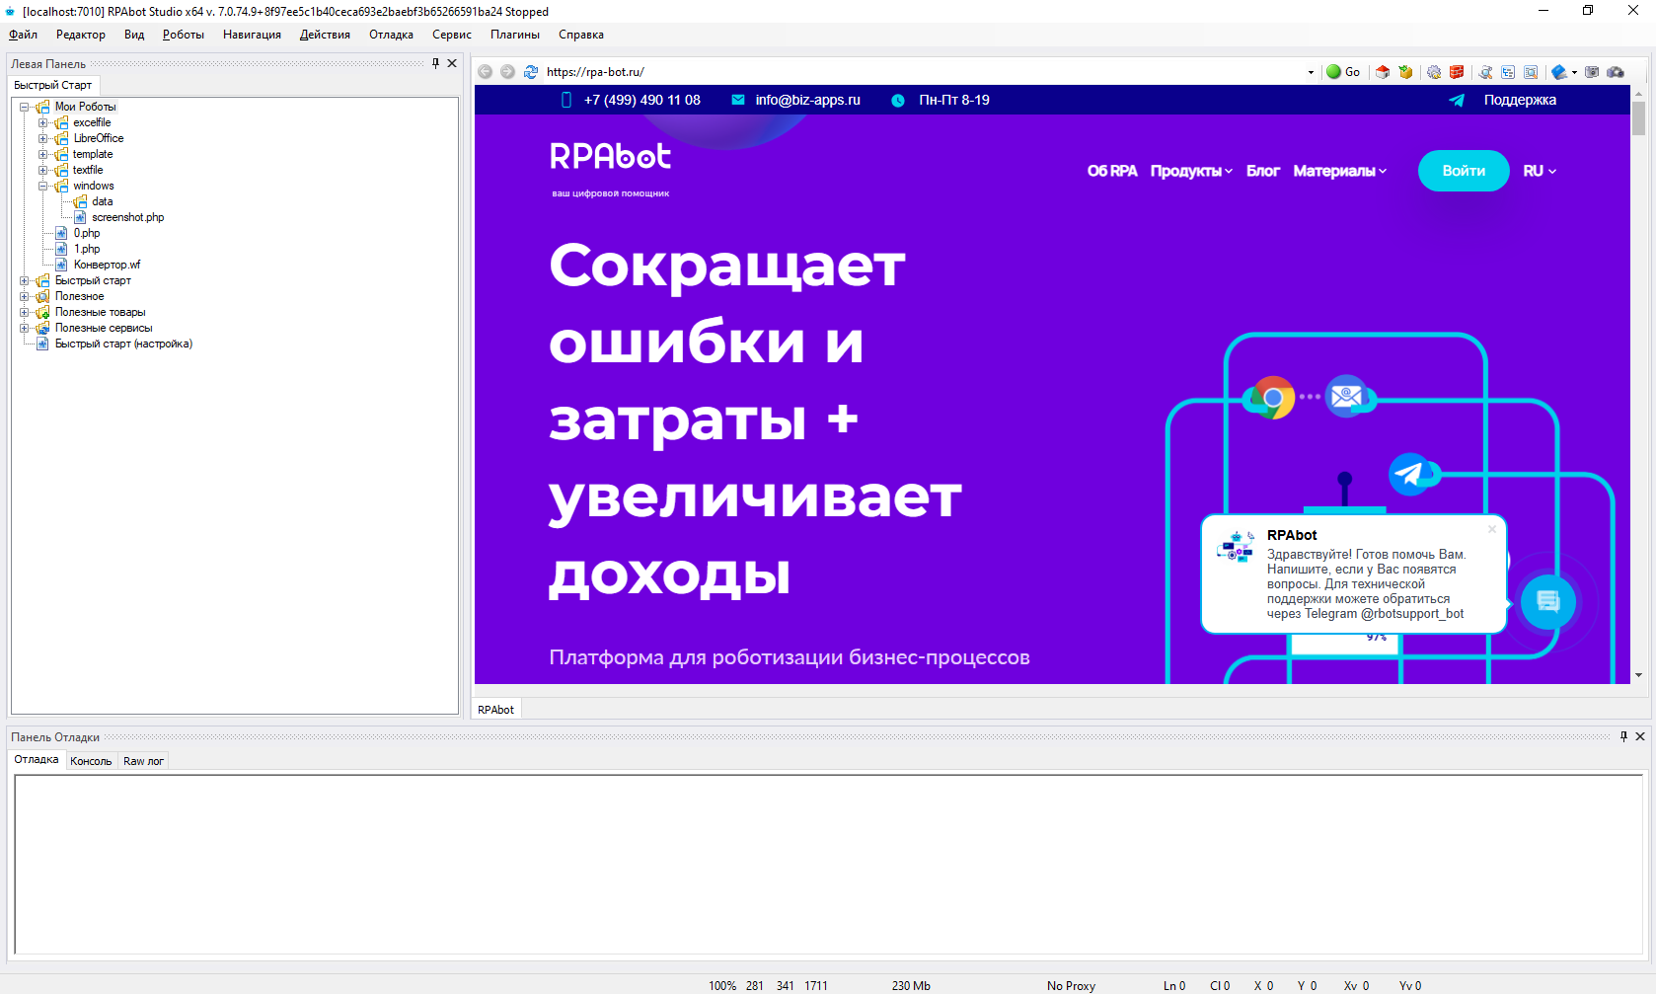Close the RPAbot chat greeting popup

1492,529
